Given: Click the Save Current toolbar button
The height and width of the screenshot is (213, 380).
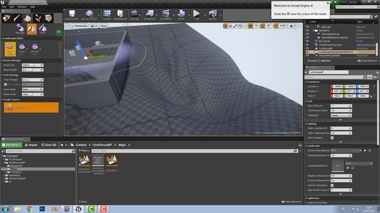Looking at the screenshot, I should (72, 15).
